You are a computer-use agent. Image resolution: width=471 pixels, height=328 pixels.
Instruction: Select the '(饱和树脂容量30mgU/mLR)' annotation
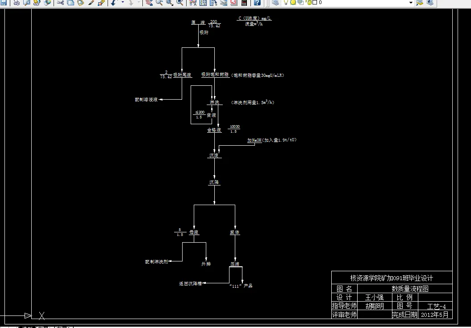click(x=258, y=75)
